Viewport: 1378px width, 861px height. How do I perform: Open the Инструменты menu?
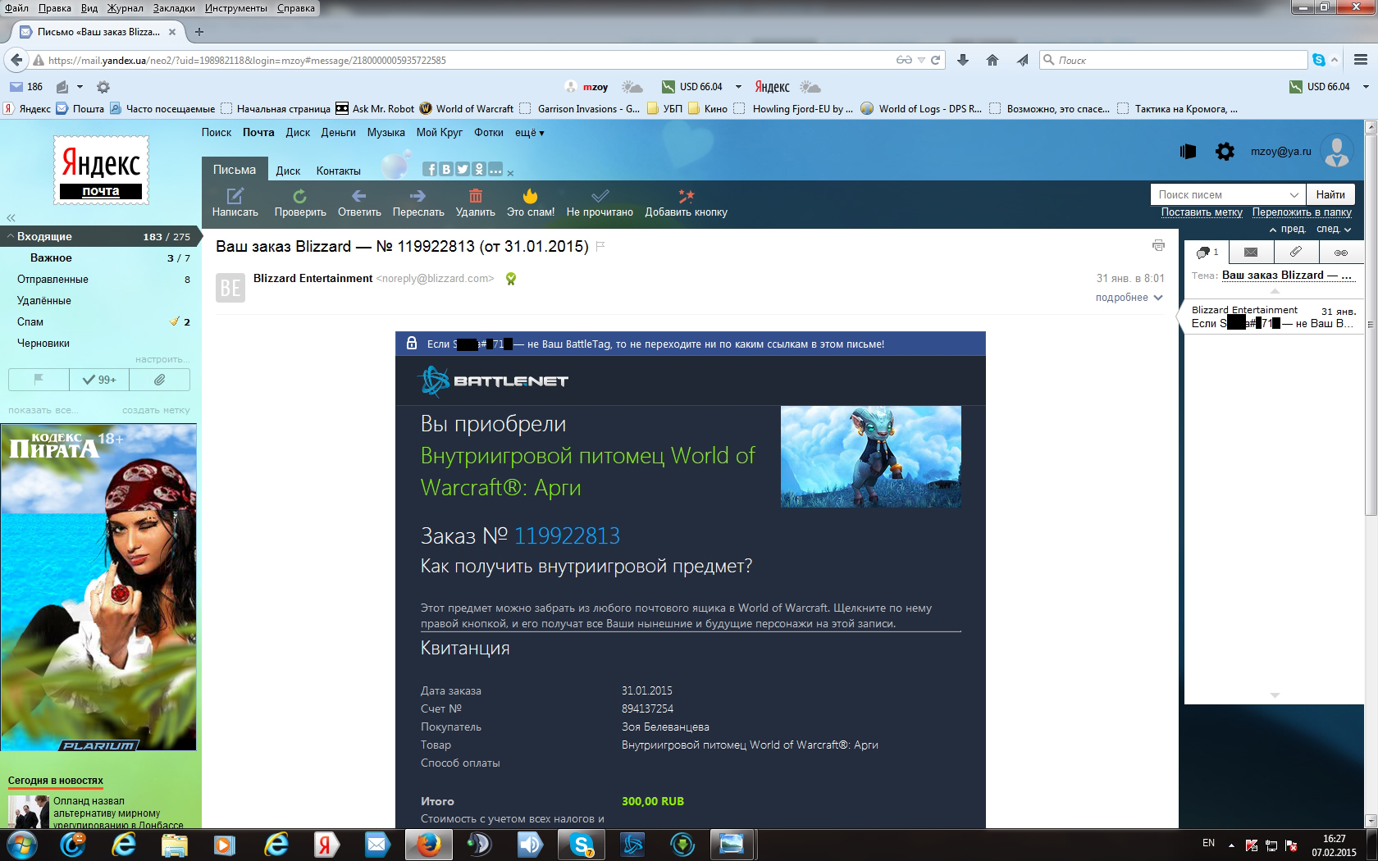236,8
